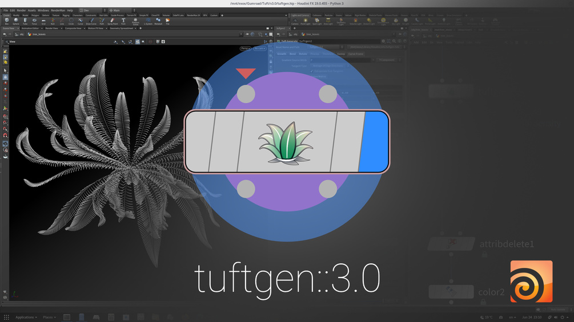The image size is (574, 322).
Task: Select the Line shelf tool
Action: [x=62, y=22]
